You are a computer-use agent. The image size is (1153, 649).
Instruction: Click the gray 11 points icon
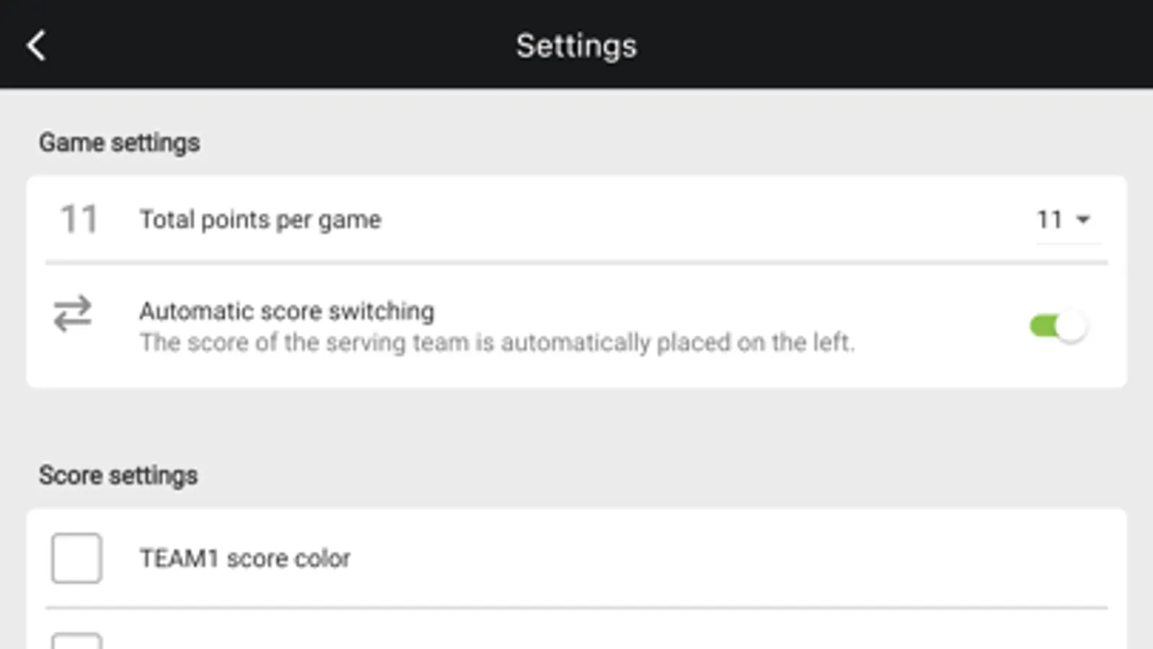click(x=79, y=219)
